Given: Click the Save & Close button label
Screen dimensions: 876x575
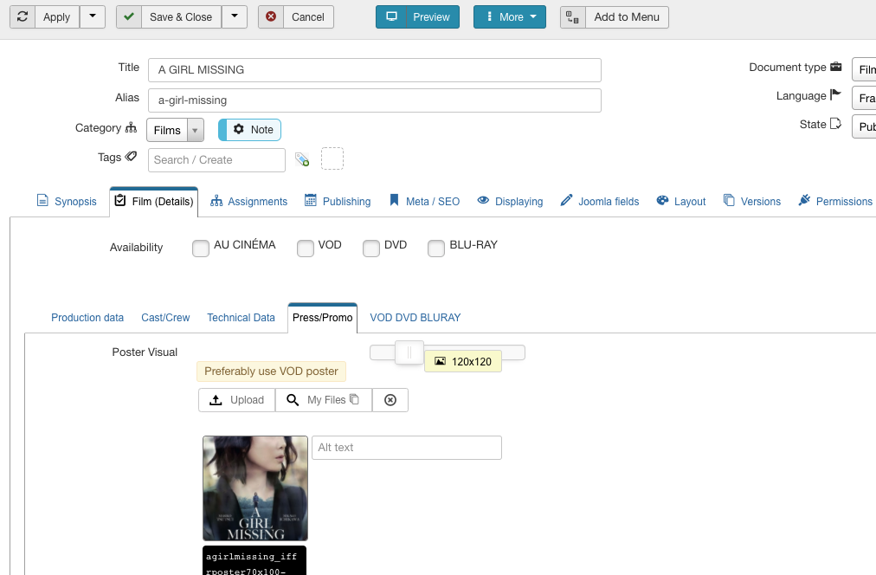Looking at the screenshot, I should (181, 16).
